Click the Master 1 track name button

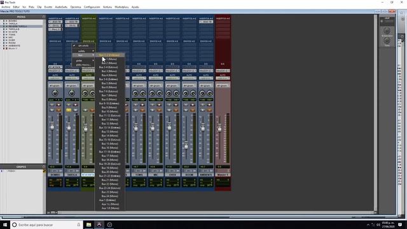[223, 175]
